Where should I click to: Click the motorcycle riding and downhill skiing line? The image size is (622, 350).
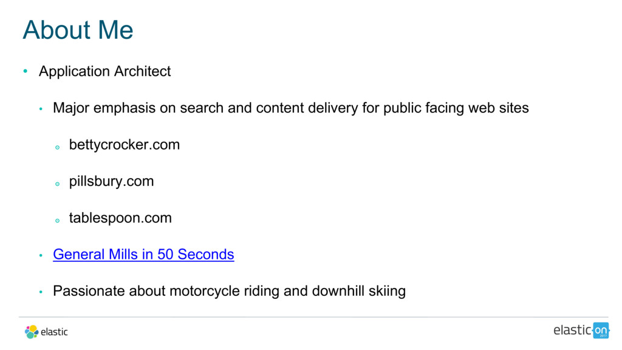tap(229, 291)
